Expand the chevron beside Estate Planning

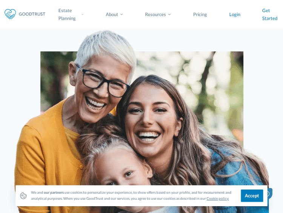tap(82, 14)
